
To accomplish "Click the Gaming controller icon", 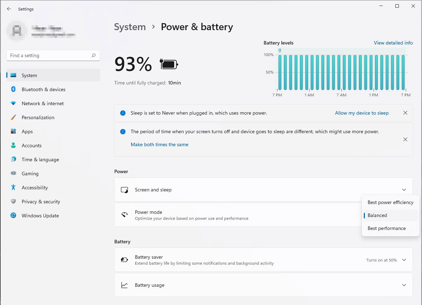I will (13, 174).
